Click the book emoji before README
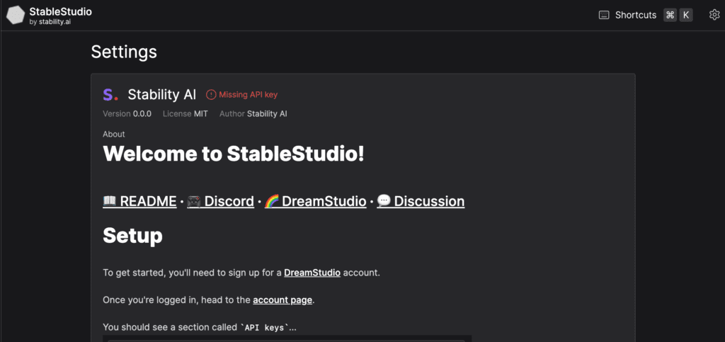The image size is (725, 342). pos(110,201)
